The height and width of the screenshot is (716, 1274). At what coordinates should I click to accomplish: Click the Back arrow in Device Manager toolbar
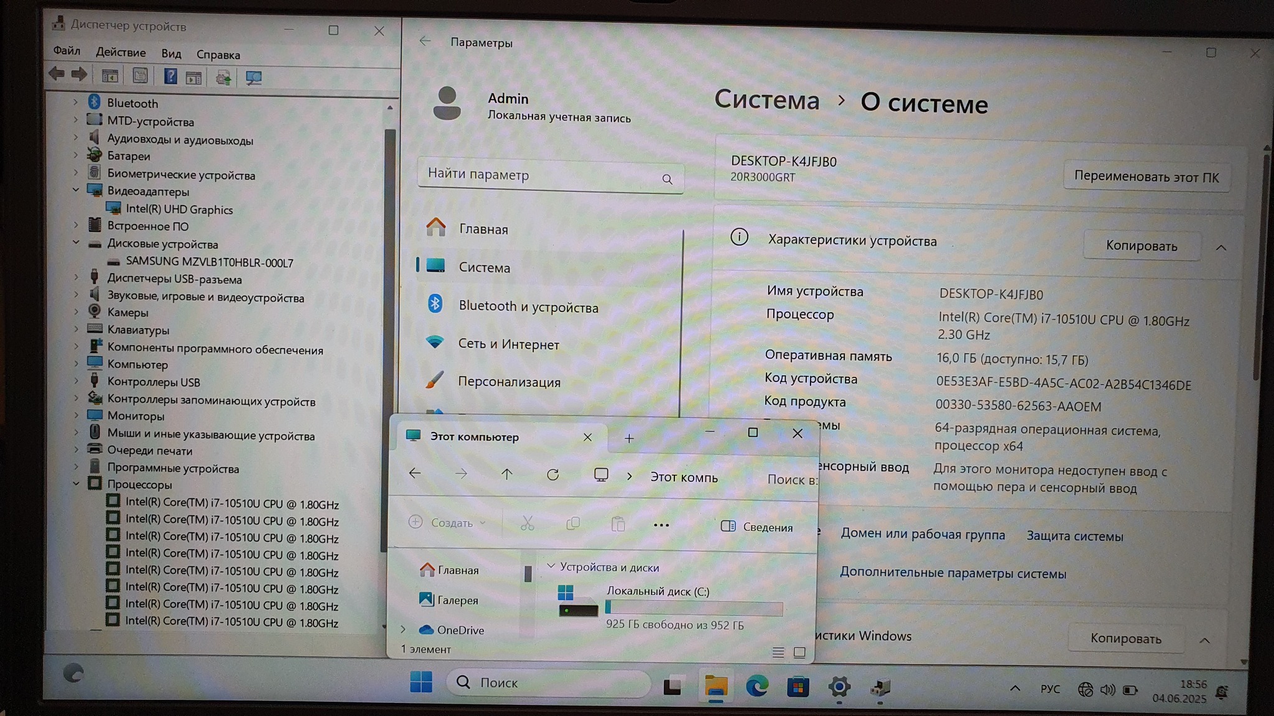pyautogui.click(x=57, y=75)
